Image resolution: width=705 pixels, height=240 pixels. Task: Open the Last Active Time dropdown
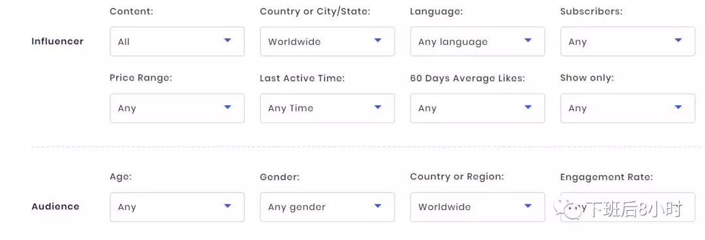(327, 108)
